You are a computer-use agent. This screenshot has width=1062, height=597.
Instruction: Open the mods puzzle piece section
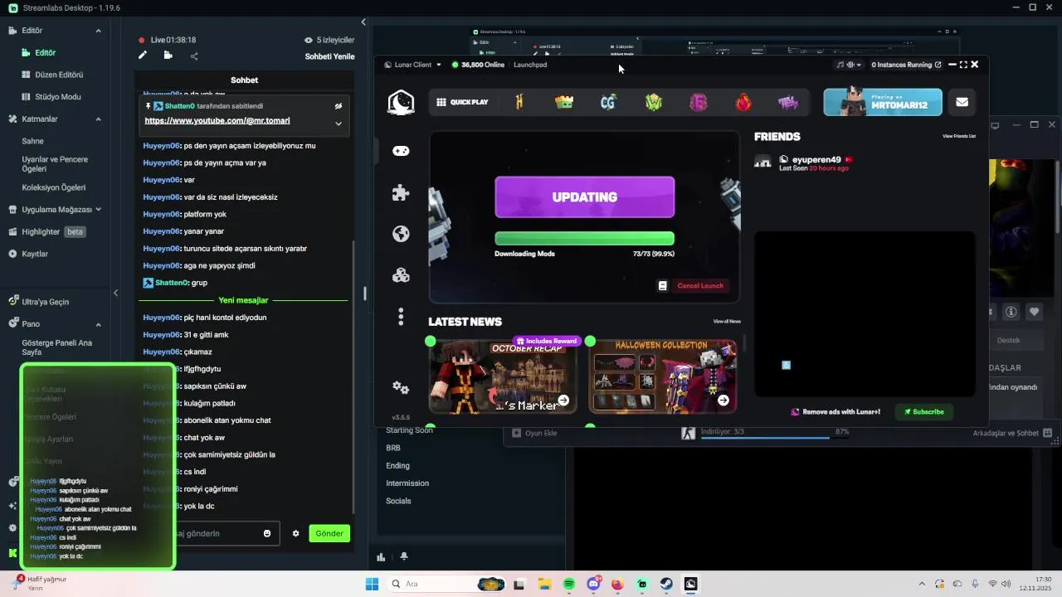click(x=401, y=192)
